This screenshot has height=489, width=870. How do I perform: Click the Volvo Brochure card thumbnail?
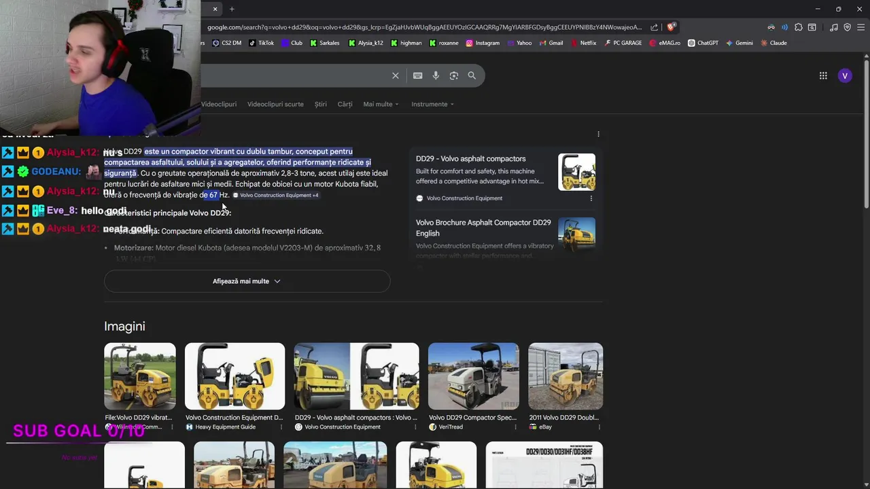576,234
